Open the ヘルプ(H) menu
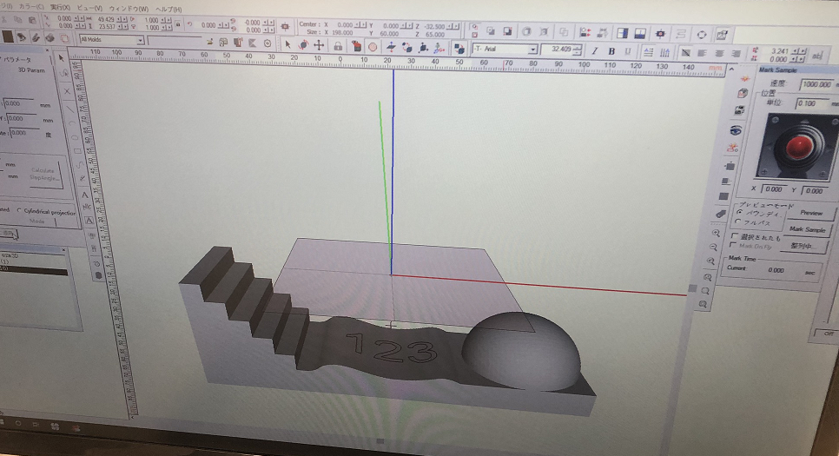Image resolution: width=839 pixels, height=456 pixels. coord(168,9)
